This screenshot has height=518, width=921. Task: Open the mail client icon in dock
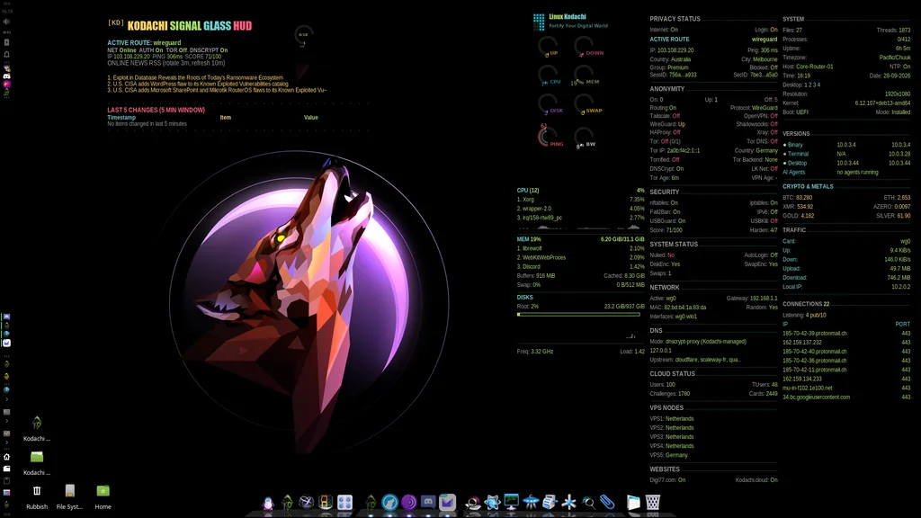click(x=447, y=502)
